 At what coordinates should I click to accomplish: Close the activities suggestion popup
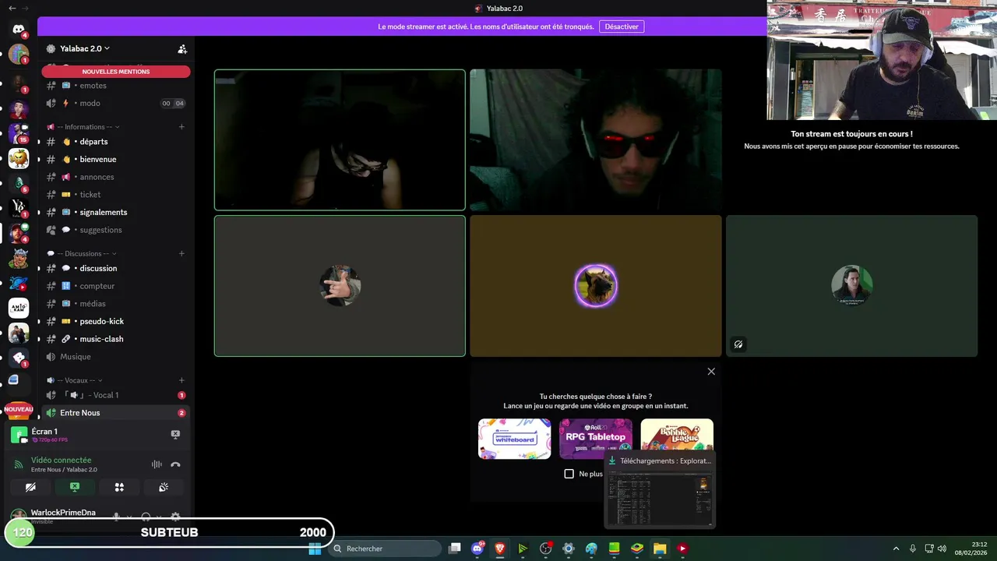pyautogui.click(x=711, y=372)
